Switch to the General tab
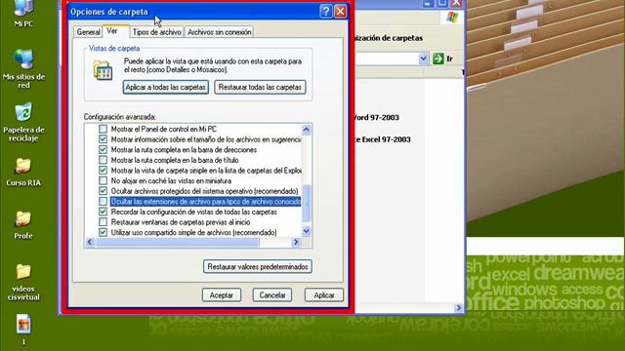The height and width of the screenshot is (351, 625). (x=88, y=32)
